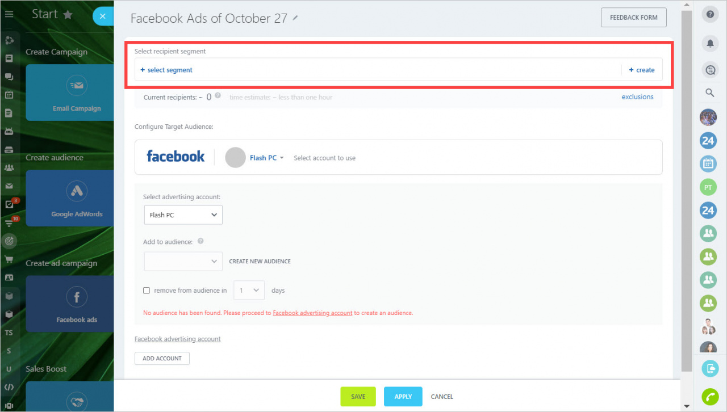Open the Add to audience dropdown
Viewport: 727px width, 412px height.
(183, 261)
